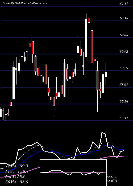This screenshot has width=133, height=186.
Task: Click the 64.17 price label
Action: [x=124, y=4]
